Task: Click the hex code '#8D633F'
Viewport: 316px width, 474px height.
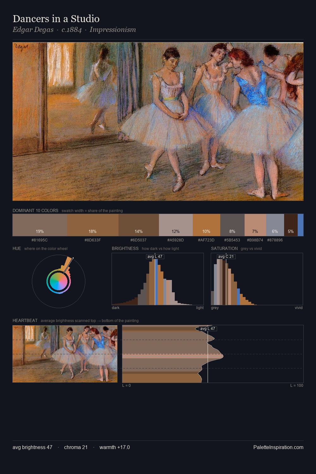Action: (x=93, y=240)
